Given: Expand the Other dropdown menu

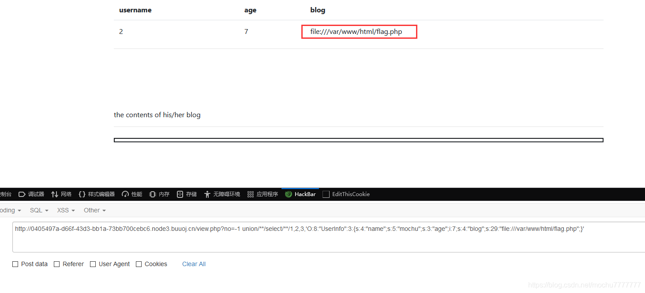Looking at the screenshot, I should coord(95,210).
